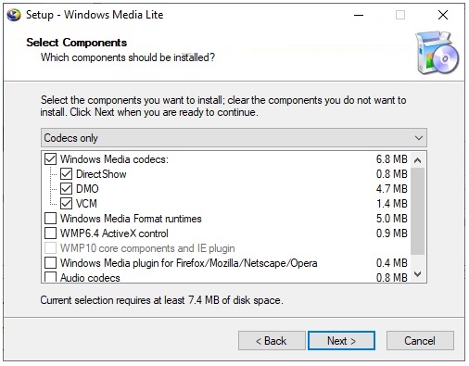Enable Windows Media Format runtimes
Viewport: 469px width, 366px height.
coord(50,219)
